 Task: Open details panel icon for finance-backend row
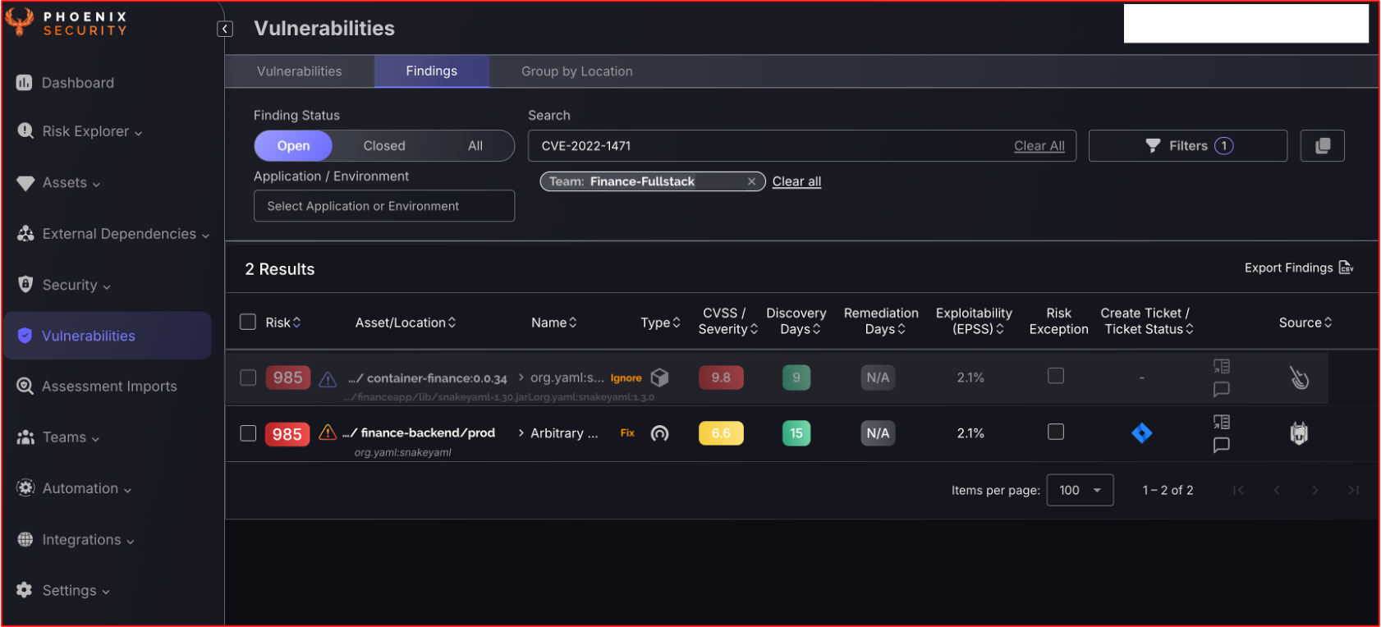click(x=1222, y=422)
